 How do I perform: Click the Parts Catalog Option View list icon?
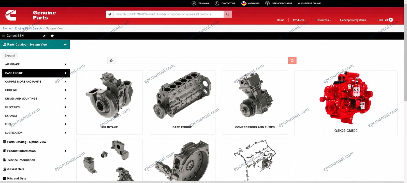5,142
